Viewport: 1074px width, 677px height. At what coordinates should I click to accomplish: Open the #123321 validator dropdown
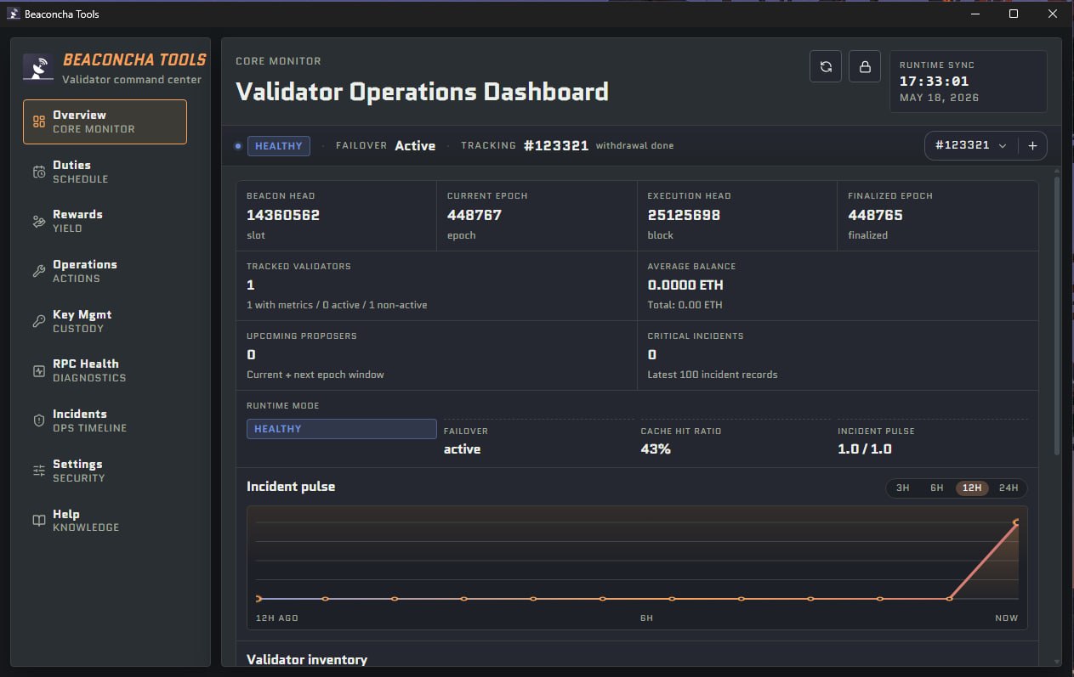coord(970,145)
